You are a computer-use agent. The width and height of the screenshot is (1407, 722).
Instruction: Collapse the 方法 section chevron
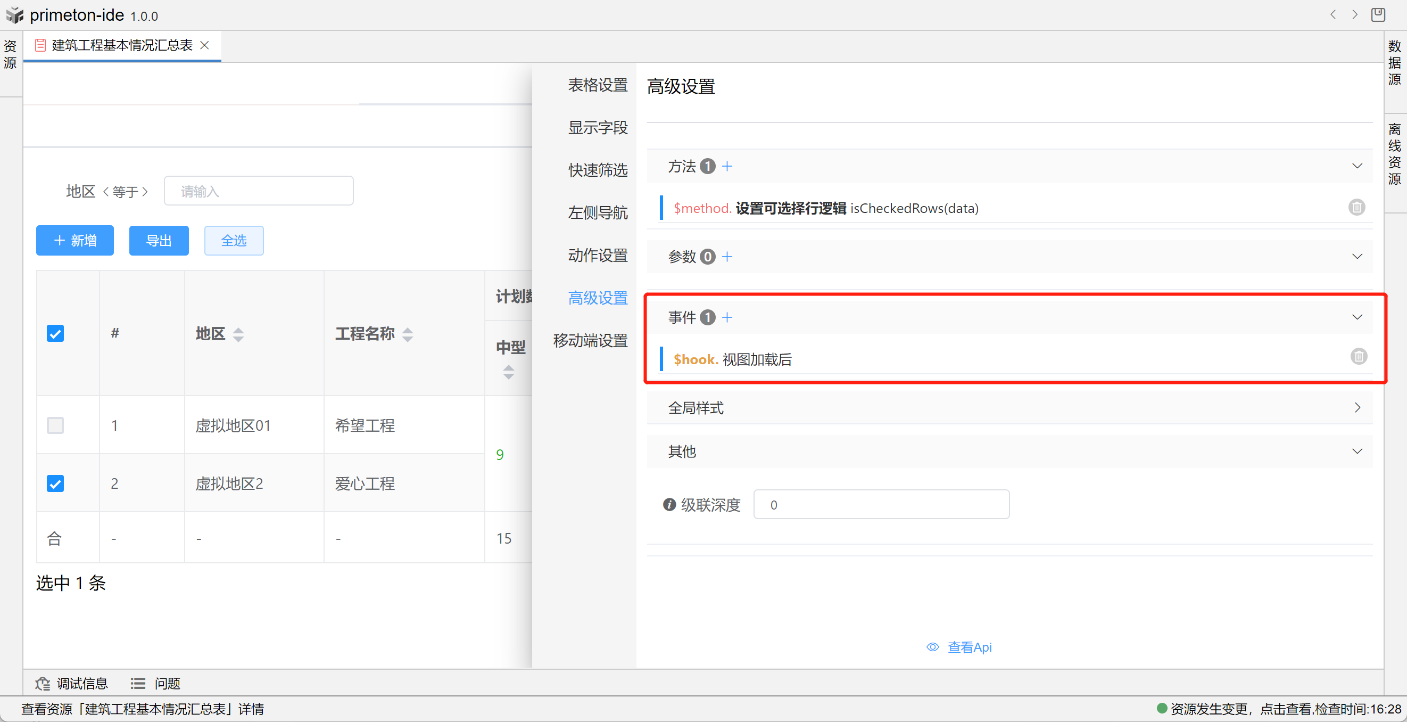coord(1357,166)
